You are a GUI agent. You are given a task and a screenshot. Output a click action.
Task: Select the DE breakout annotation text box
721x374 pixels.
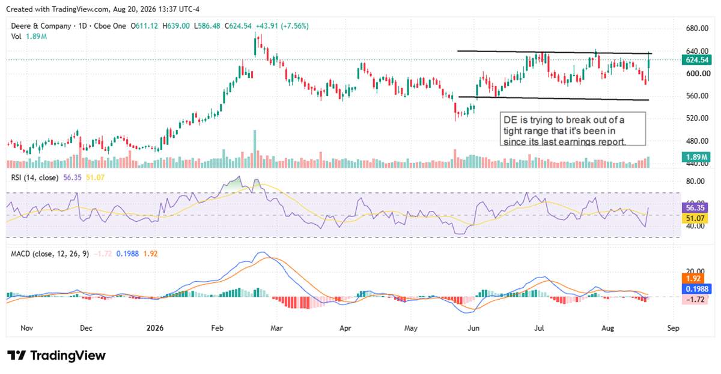pos(573,128)
